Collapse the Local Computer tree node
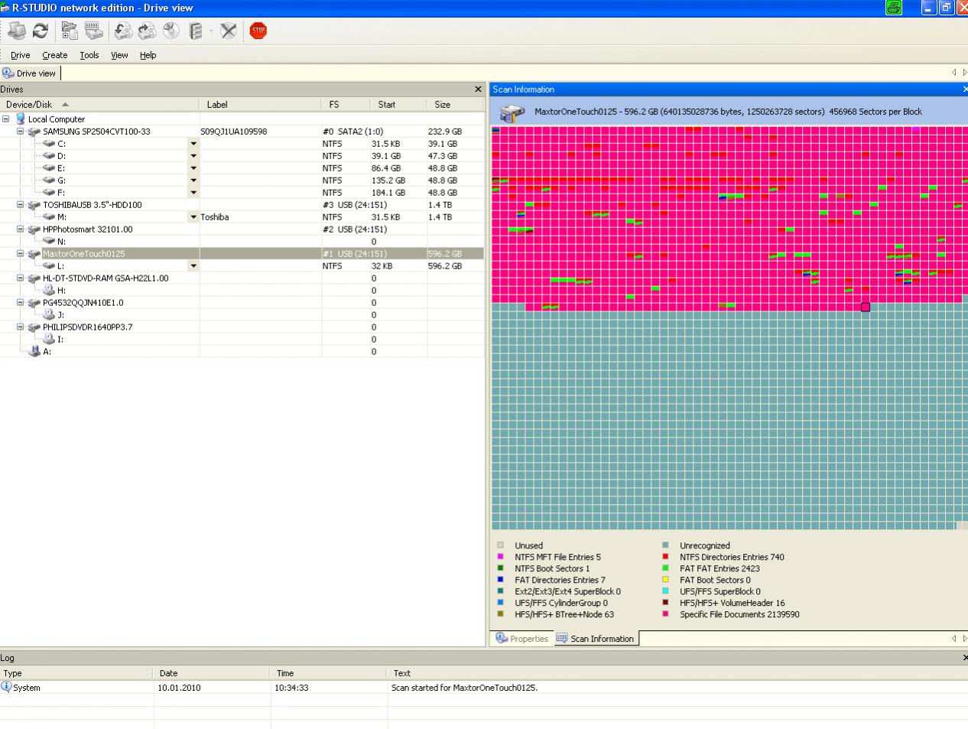Image resolution: width=968 pixels, height=729 pixels. pyautogui.click(x=6, y=119)
